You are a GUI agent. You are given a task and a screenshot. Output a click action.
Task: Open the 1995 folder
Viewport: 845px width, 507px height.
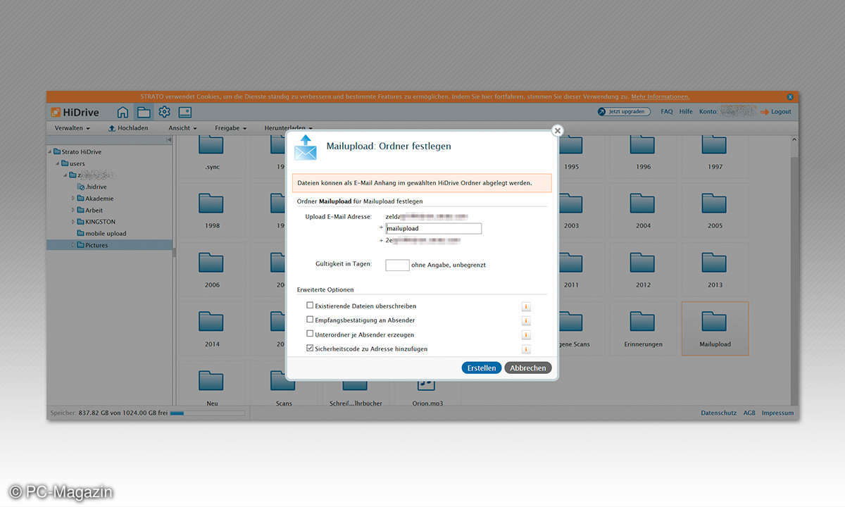(571, 154)
